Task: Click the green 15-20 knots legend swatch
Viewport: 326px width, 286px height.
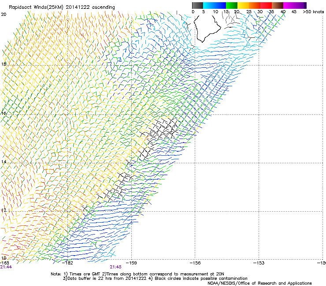Action: pos(232,5)
